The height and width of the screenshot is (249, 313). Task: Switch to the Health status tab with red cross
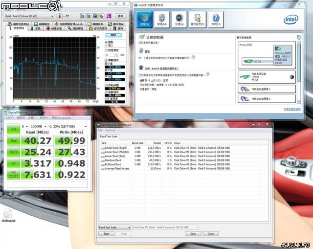coord(54,28)
